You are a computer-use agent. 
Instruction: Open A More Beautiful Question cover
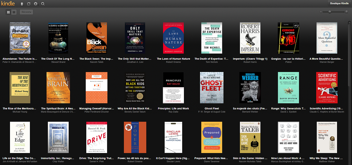327,38
